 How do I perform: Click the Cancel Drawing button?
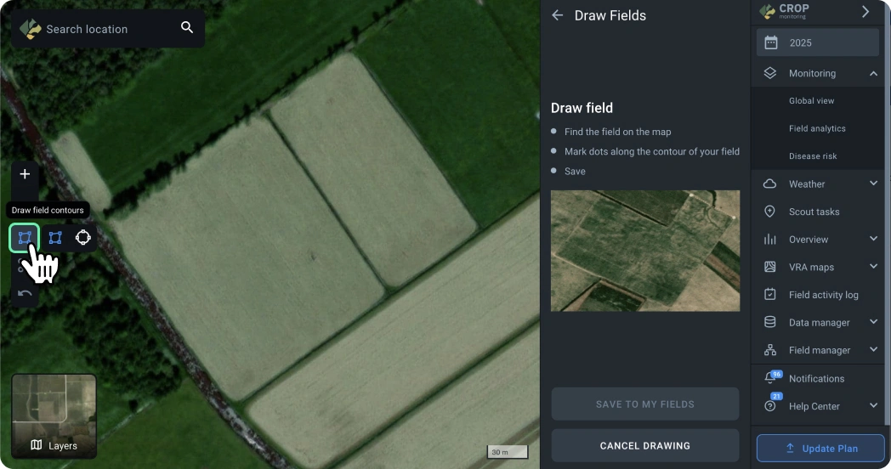pos(644,445)
